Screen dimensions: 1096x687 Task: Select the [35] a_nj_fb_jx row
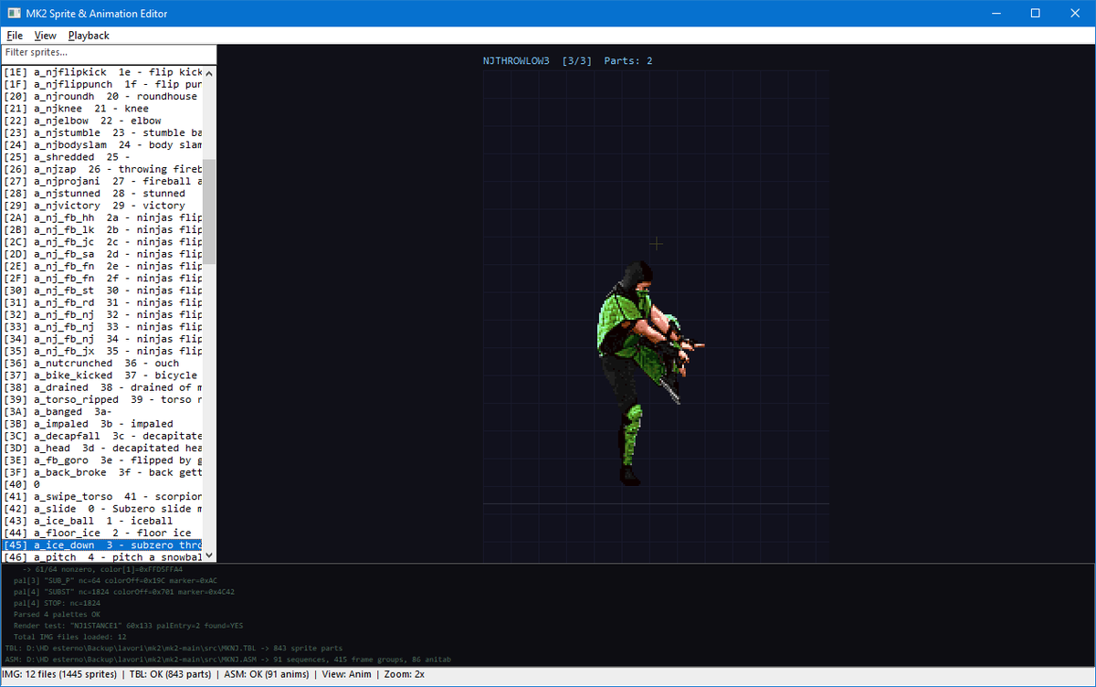point(101,351)
